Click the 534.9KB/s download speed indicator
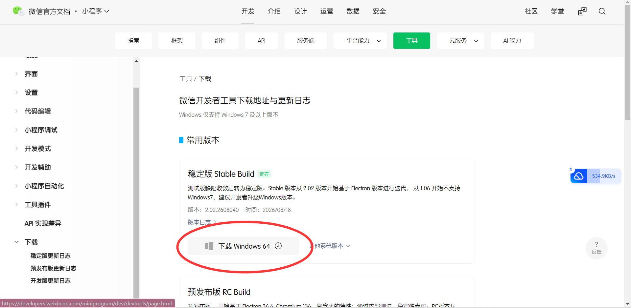Screen dimensions: 631x308 (x=604, y=176)
